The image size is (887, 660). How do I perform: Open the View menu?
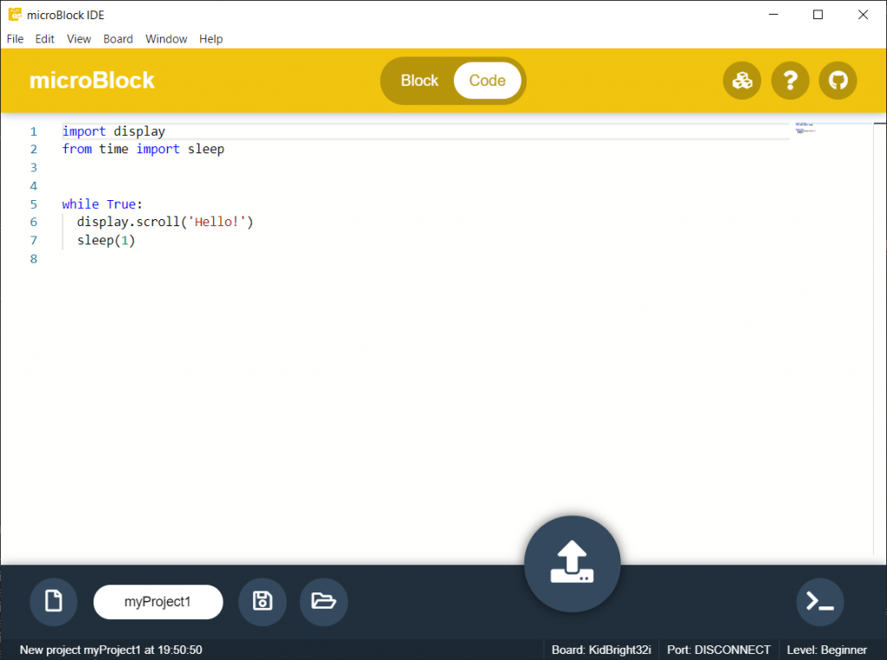coord(79,39)
